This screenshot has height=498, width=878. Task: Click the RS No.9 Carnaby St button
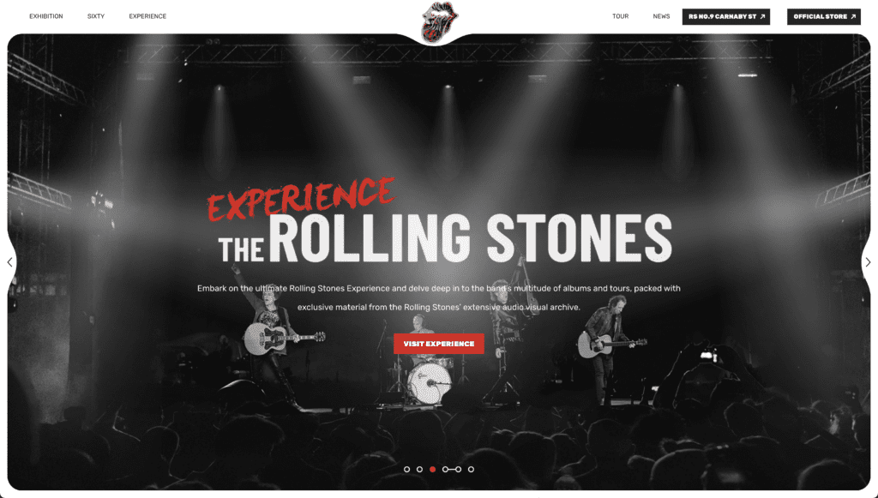coord(726,17)
